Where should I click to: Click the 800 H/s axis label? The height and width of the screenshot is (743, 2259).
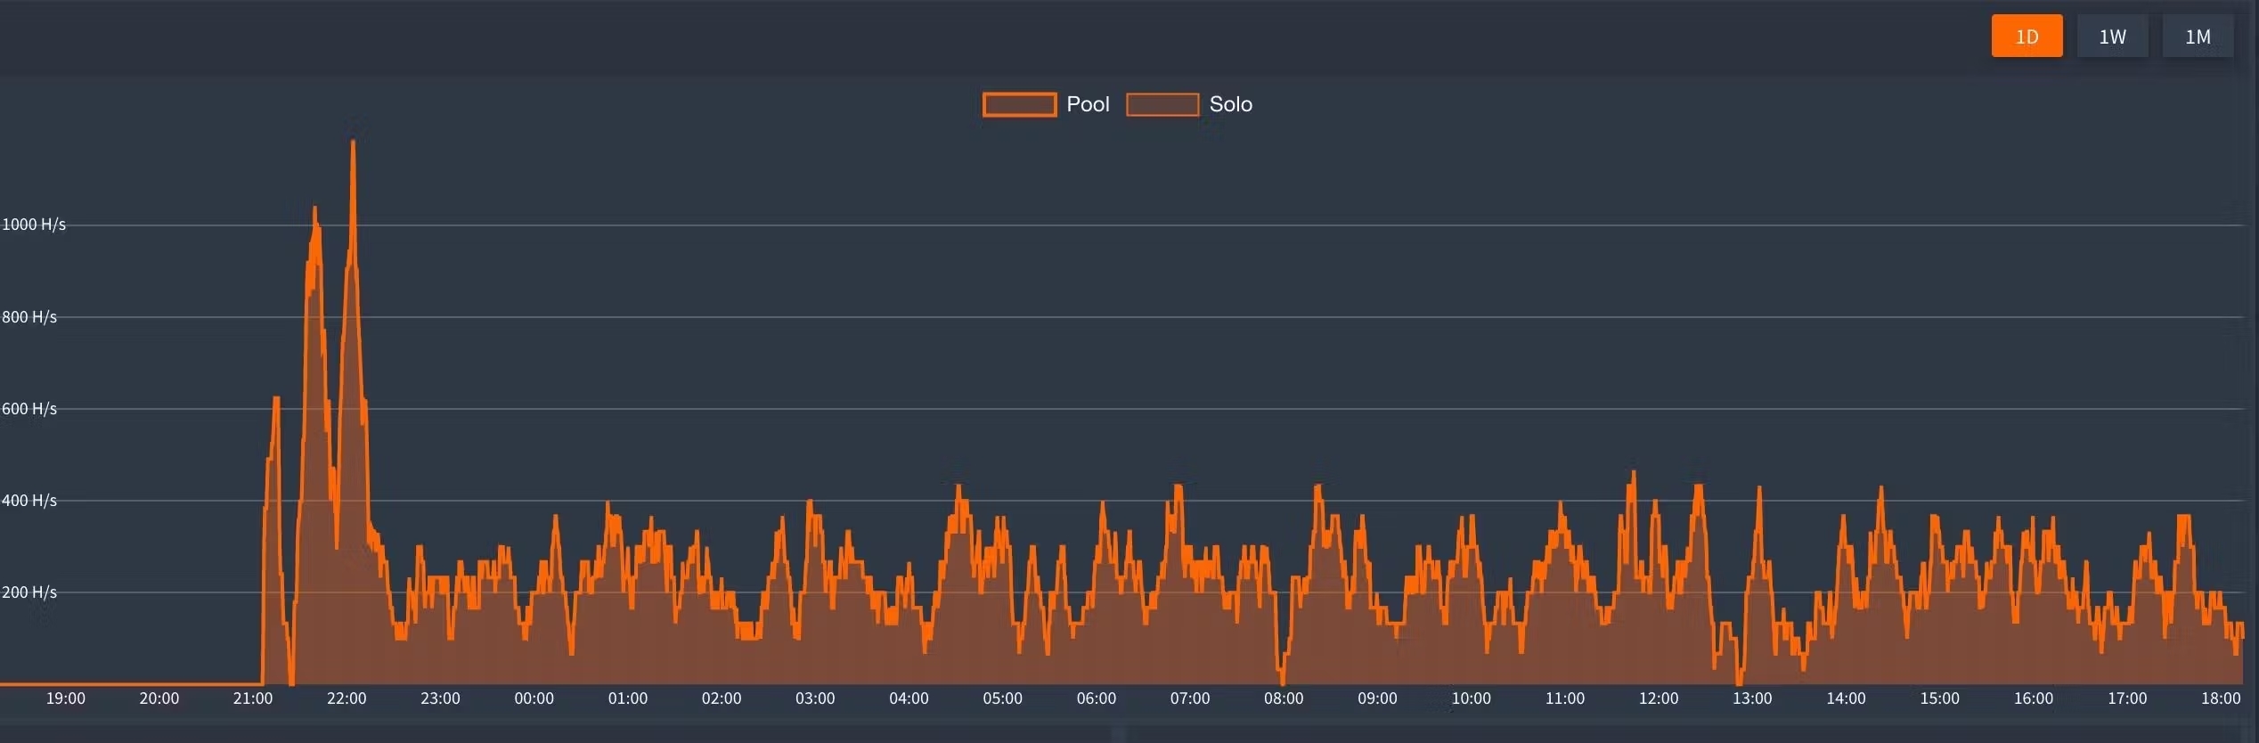[x=29, y=317]
